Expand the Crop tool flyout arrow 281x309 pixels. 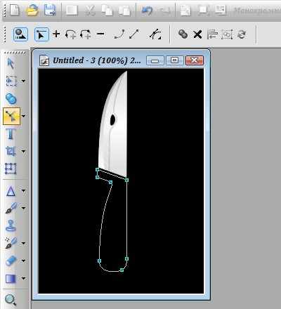pyautogui.click(x=24, y=151)
